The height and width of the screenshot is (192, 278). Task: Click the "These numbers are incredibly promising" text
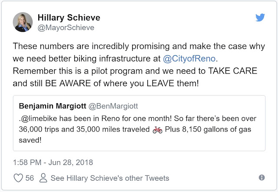[91, 46]
